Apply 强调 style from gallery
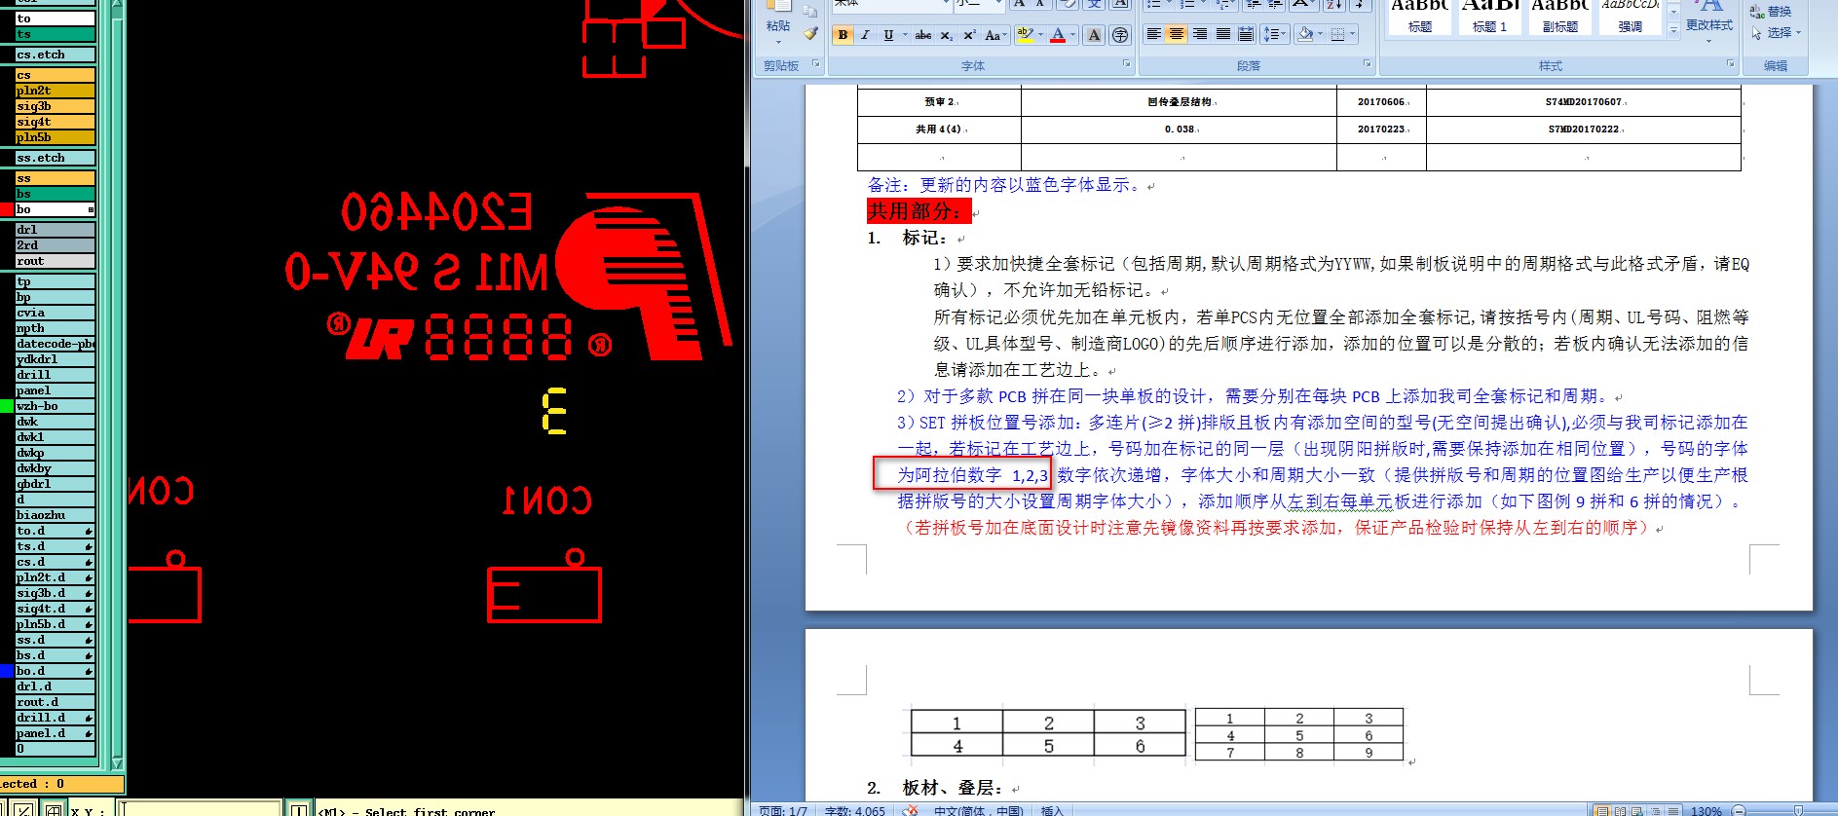 click(x=1631, y=17)
